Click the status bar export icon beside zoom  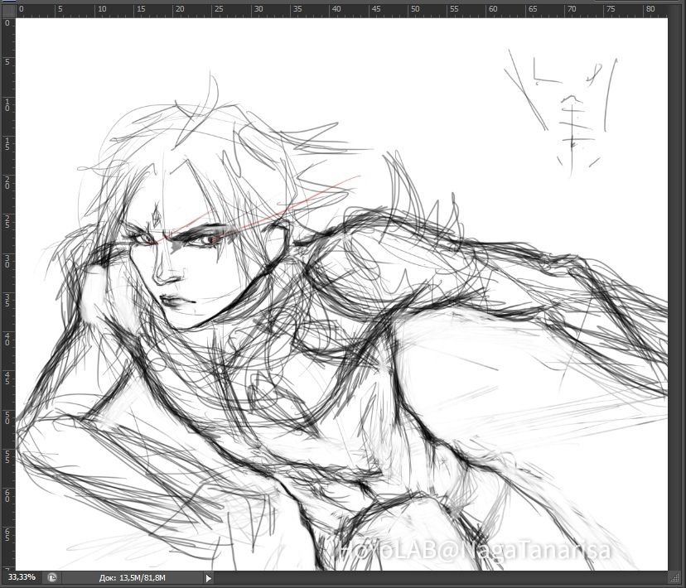point(51,578)
